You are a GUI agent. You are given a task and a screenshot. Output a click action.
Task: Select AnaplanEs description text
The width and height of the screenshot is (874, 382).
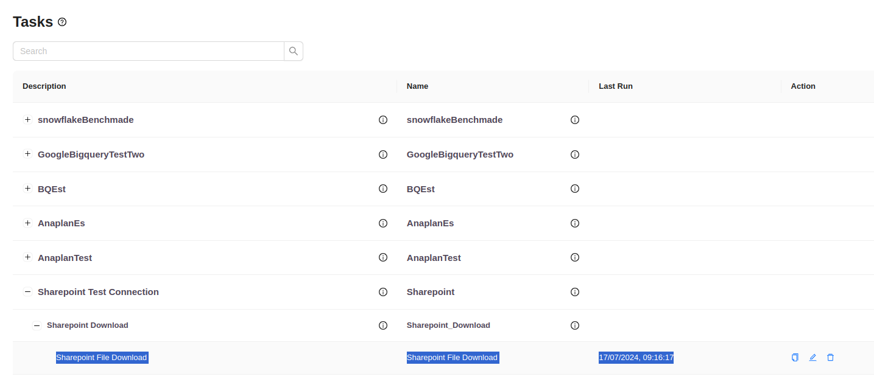point(62,223)
